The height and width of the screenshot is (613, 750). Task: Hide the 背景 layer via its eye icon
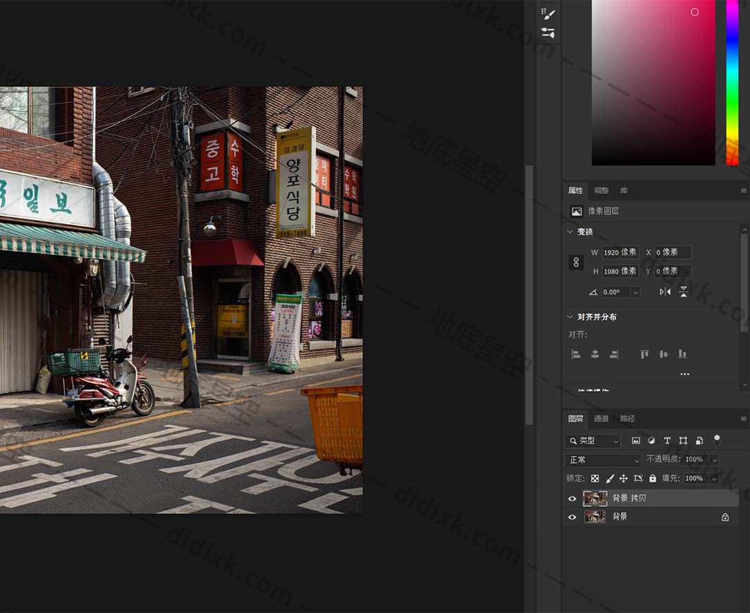pos(572,517)
